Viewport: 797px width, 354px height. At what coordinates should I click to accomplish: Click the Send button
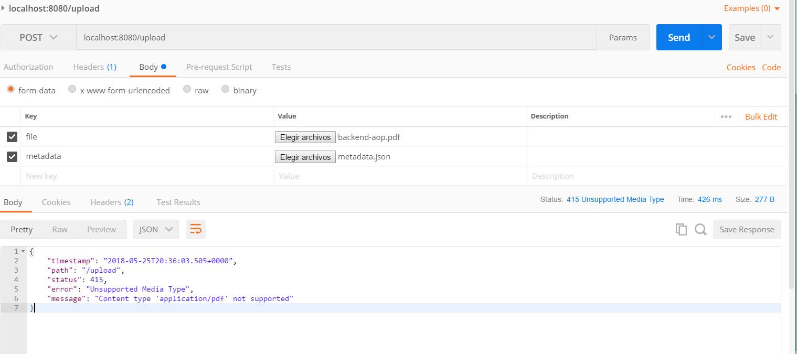click(x=678, y=37)
